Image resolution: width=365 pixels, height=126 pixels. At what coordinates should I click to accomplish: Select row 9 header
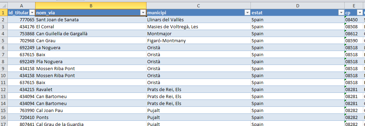point(4,68)
